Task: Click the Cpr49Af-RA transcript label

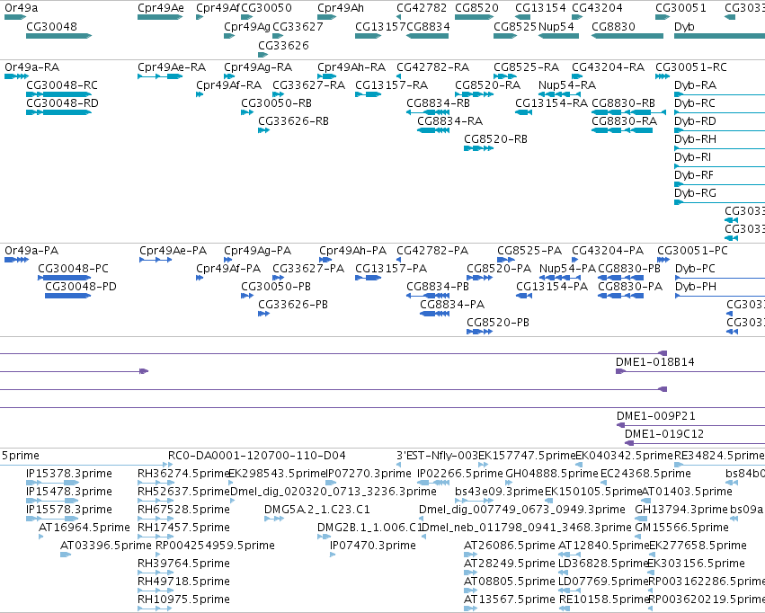Action: click(x=229, y=84)
